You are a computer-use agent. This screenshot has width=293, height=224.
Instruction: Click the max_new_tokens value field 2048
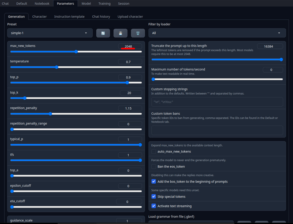pos(130,46)
